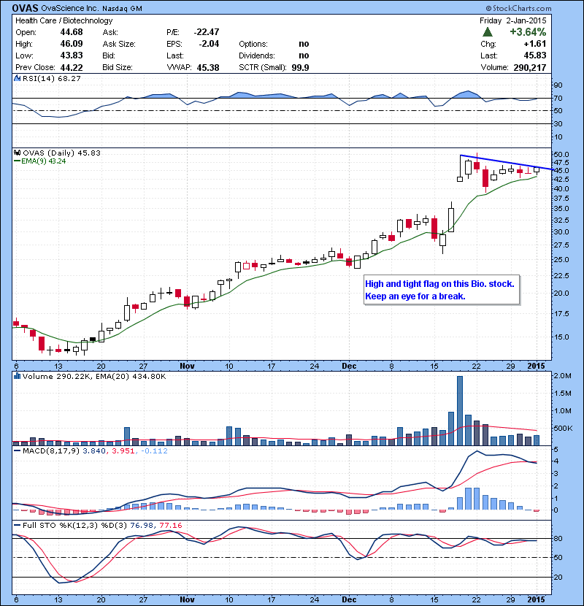Click the Open price 44.68
The width and height of the screenshot is (584, 606).
pyautogui.click(x=72, y=32)
